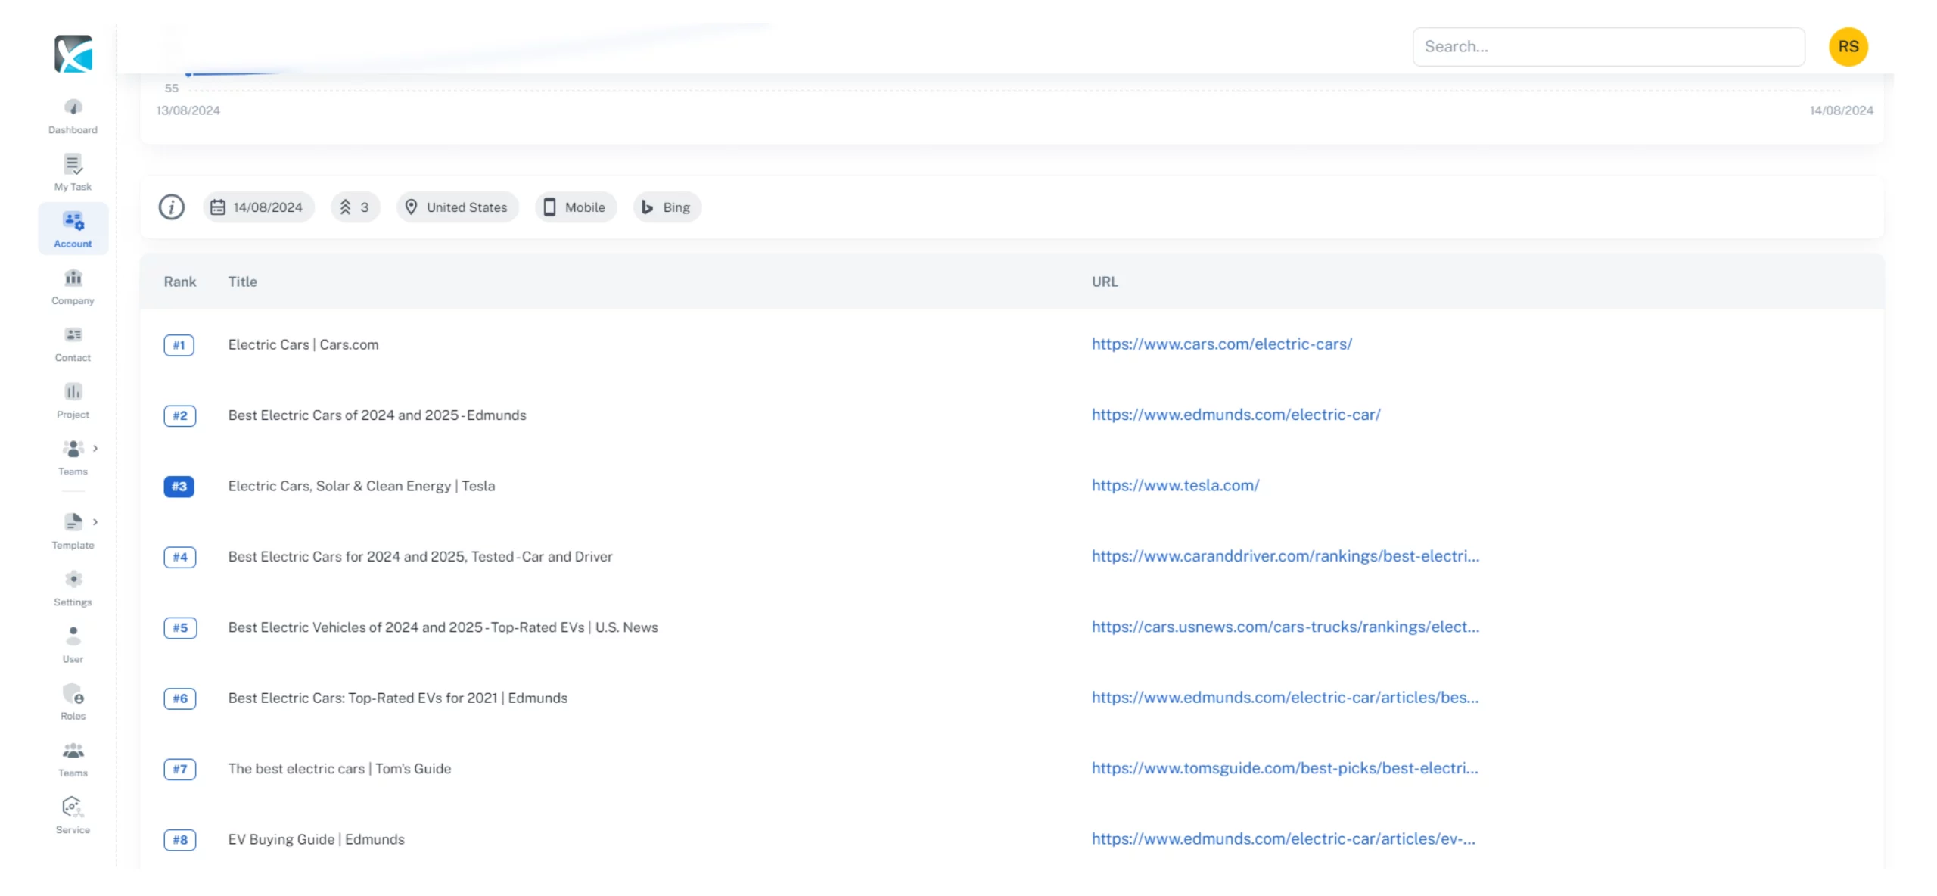Viewport: 1937px width, 896px height.
Task: Open the edmunds.com articles/ev-... link
Action: [1283, 838]
